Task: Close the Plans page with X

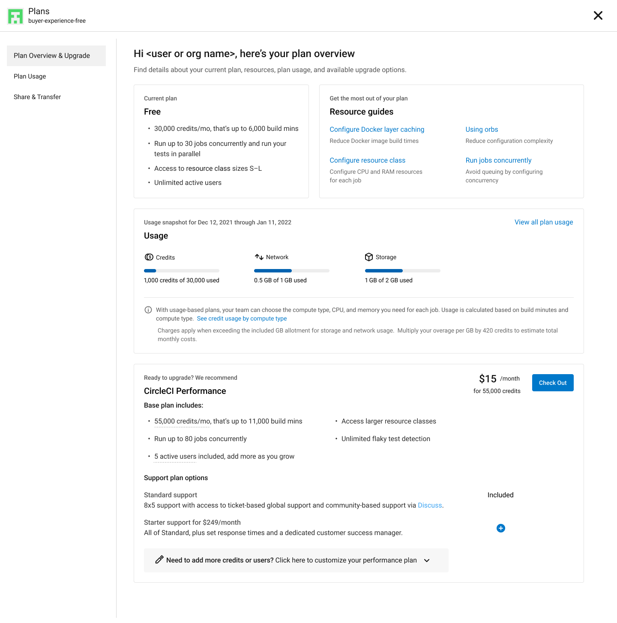Action: [598, 15]
